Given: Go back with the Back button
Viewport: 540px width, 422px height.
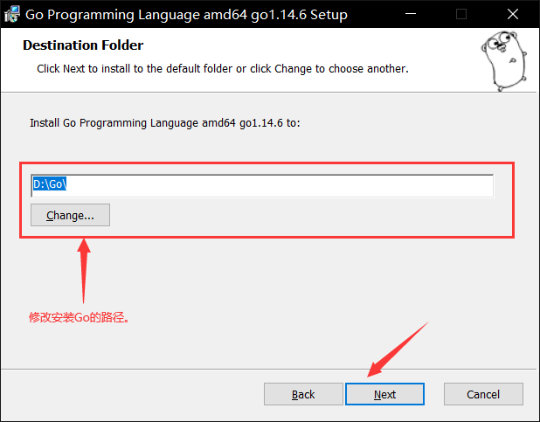Looking at the screenshot, I should (x=303, y=394).
